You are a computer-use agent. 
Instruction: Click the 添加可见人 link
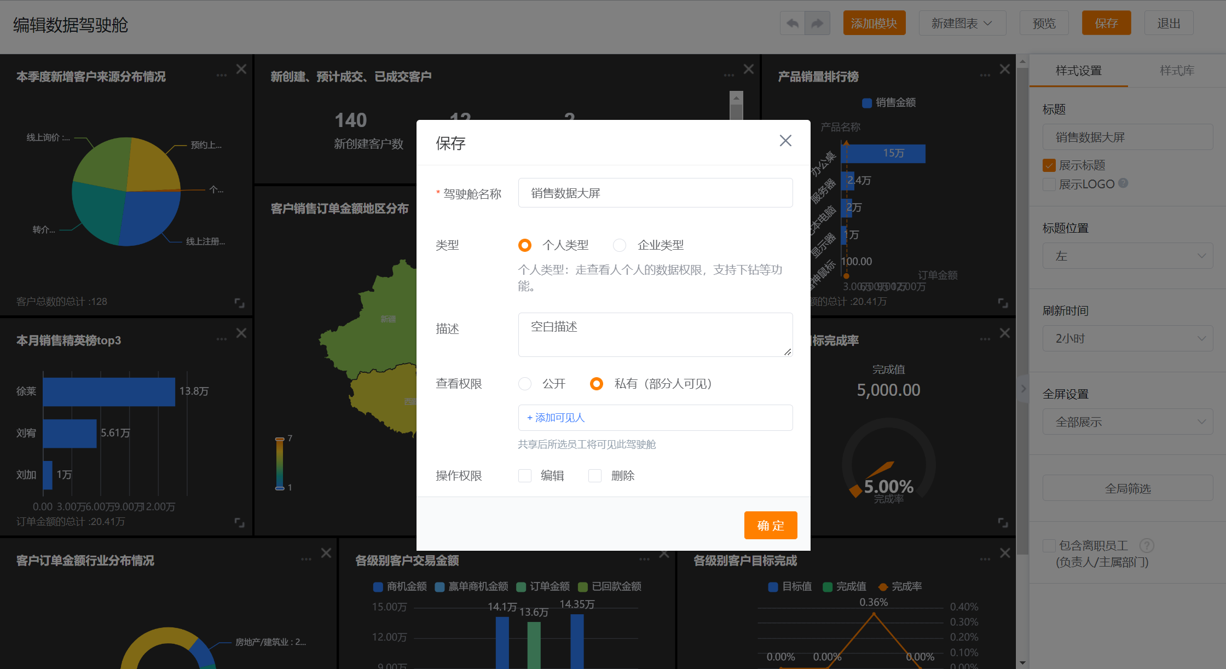[x=556, y=418]
